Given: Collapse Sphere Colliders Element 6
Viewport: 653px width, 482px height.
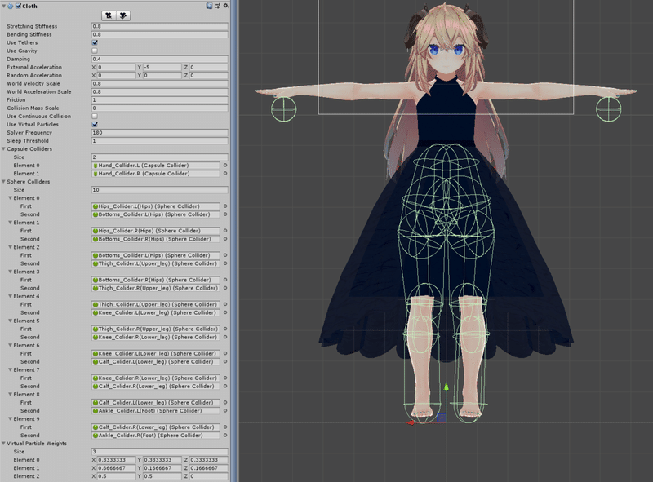Looking at the screenshot, I should [11, 345].
